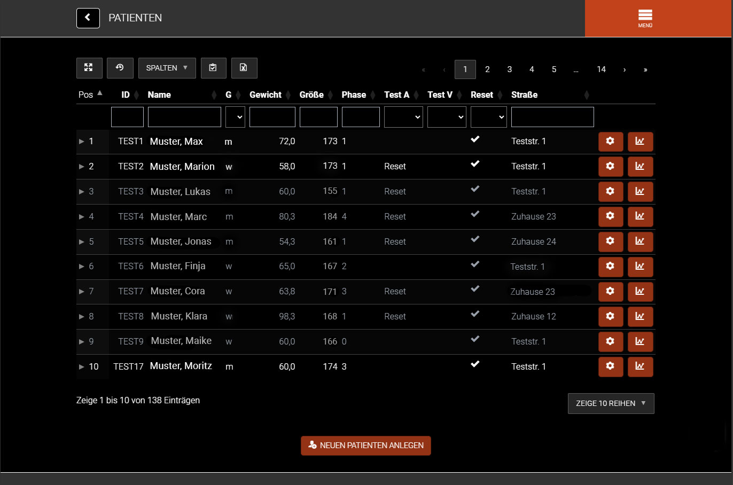Click the clipboard check icon button
This screenshot has width=733, height=485.
pyautogui.click(x=213, y=68)
